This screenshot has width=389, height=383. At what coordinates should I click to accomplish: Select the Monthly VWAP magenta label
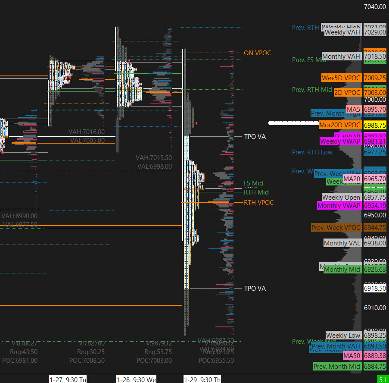[x=339, y=206]
